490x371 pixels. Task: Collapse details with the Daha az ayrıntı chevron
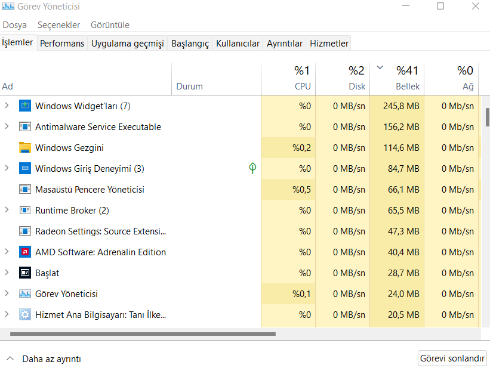click(x=10, y=359)
